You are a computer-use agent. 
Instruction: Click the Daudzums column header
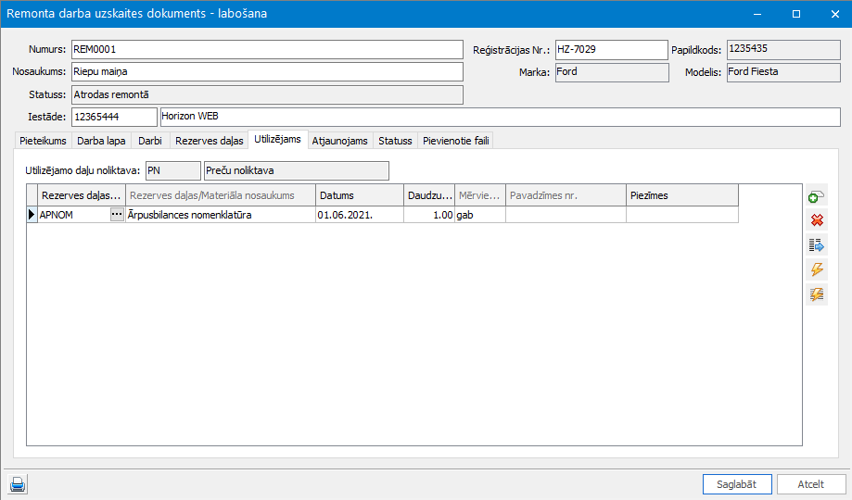pos(428,195)
